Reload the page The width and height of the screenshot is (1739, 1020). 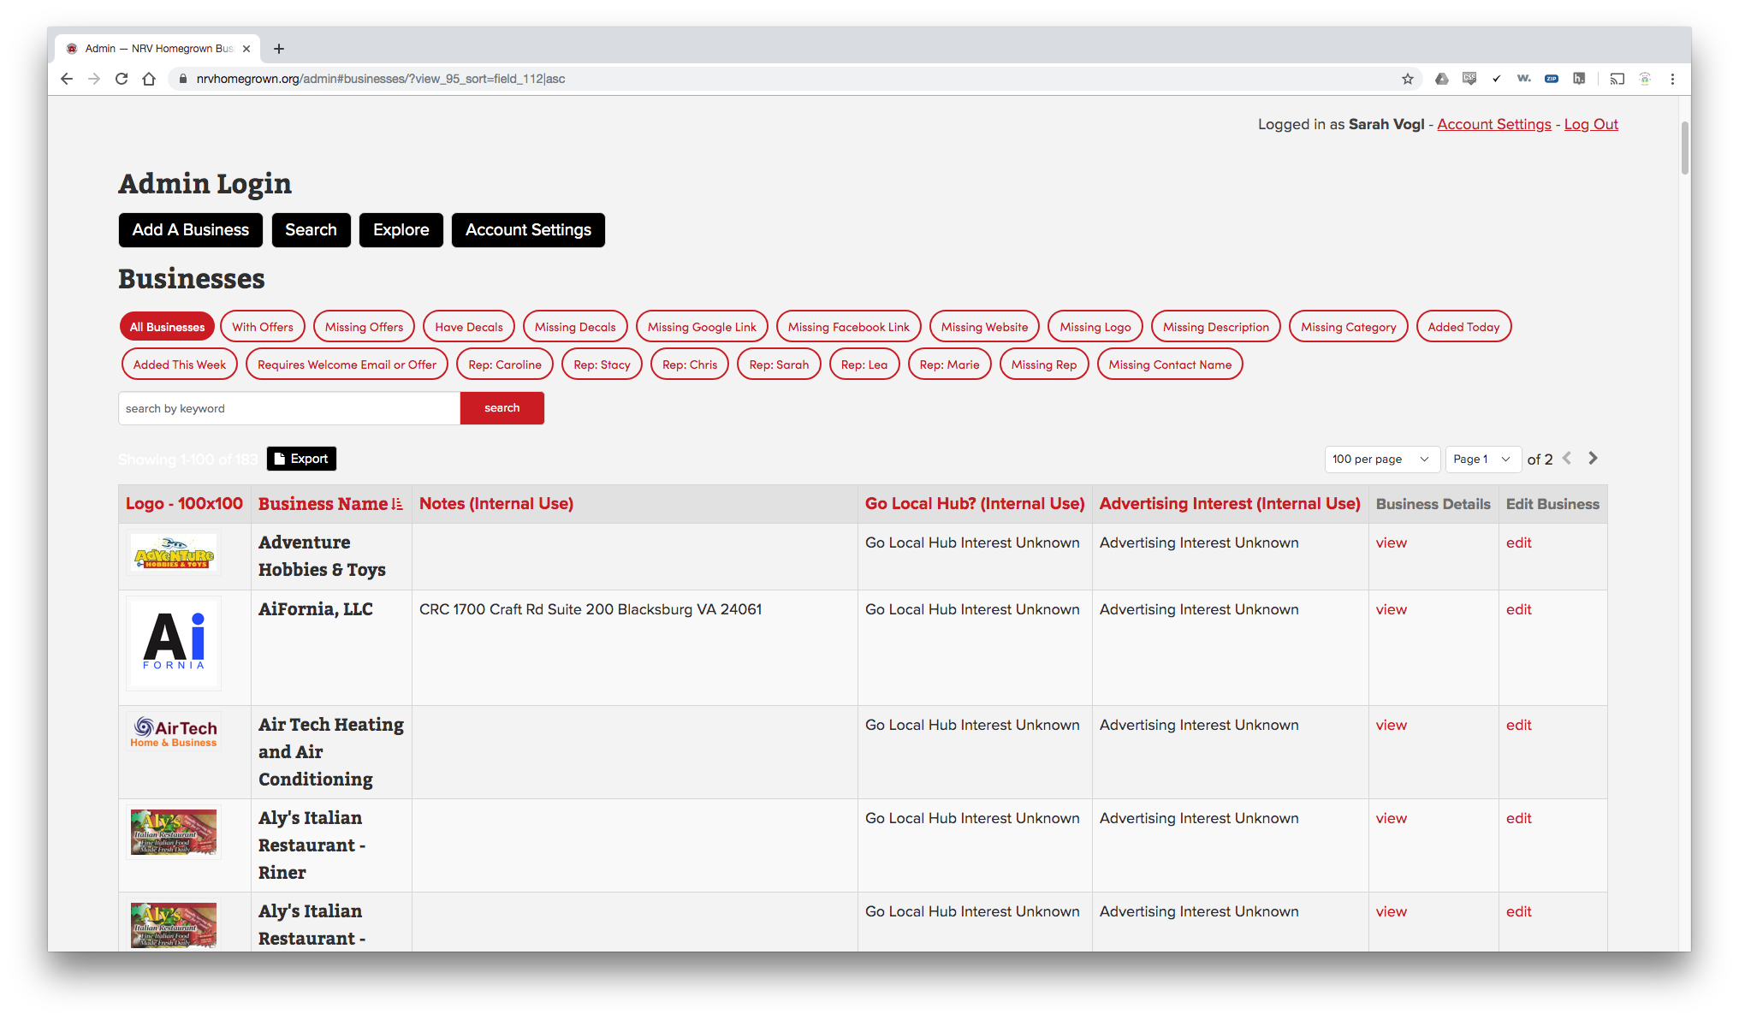pyautogui.click(x=122, y=79)
